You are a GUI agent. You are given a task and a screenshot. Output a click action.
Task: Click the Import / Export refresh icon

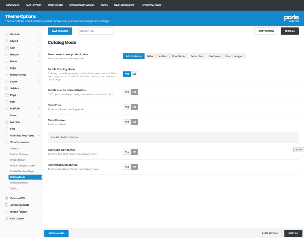pos(7,212)
